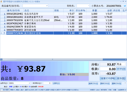The height and width of the screenshot is (92, 127).
Task: Click the 数量 column header
Action: click(x=92, y=10)
